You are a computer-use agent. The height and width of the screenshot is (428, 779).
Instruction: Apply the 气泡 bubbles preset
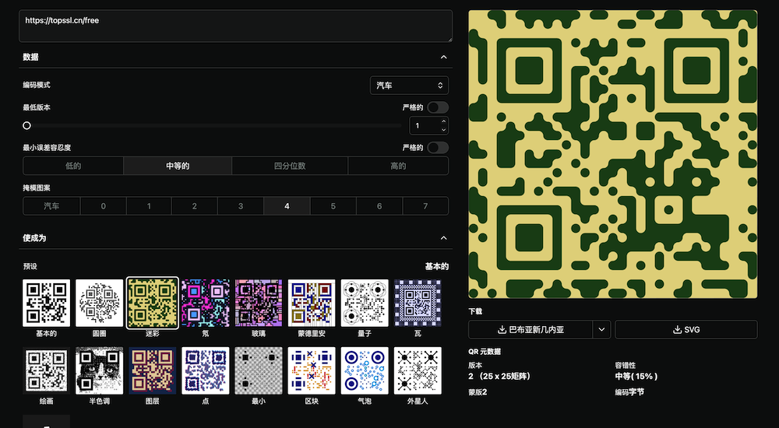[x=365, y=370]
